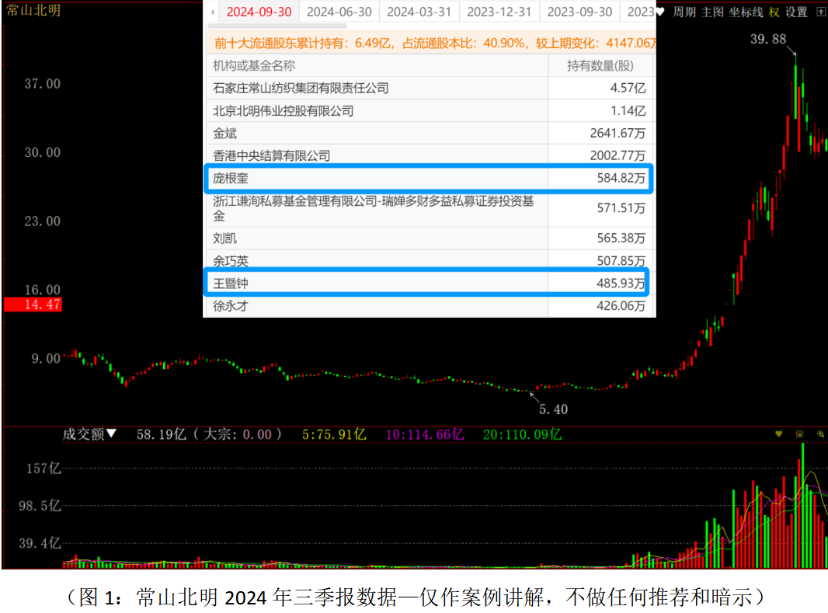The width and height of the screenshot is (828, 613).
Task: Open the 主图 main chart menu
Action: 712,12
